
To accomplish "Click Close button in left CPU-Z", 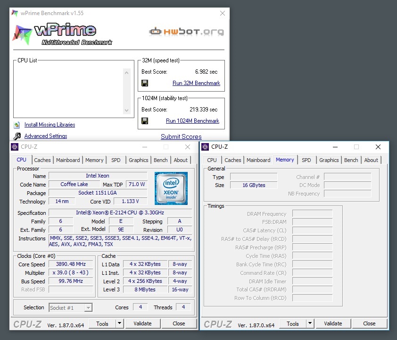I will pos(179,323).
